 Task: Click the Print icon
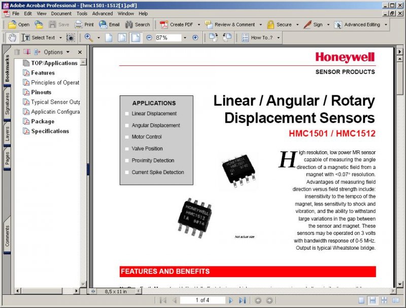79,24
